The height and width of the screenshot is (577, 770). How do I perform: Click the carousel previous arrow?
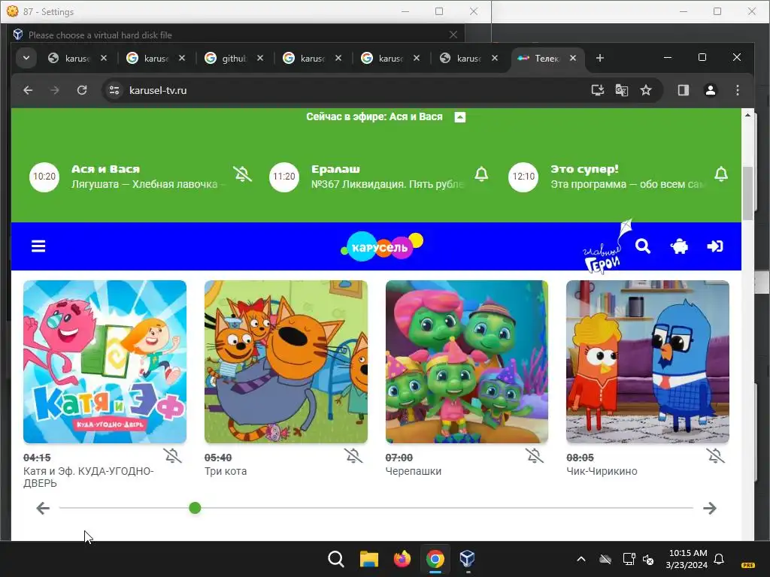pyautogui.click(x=43, y=509)
